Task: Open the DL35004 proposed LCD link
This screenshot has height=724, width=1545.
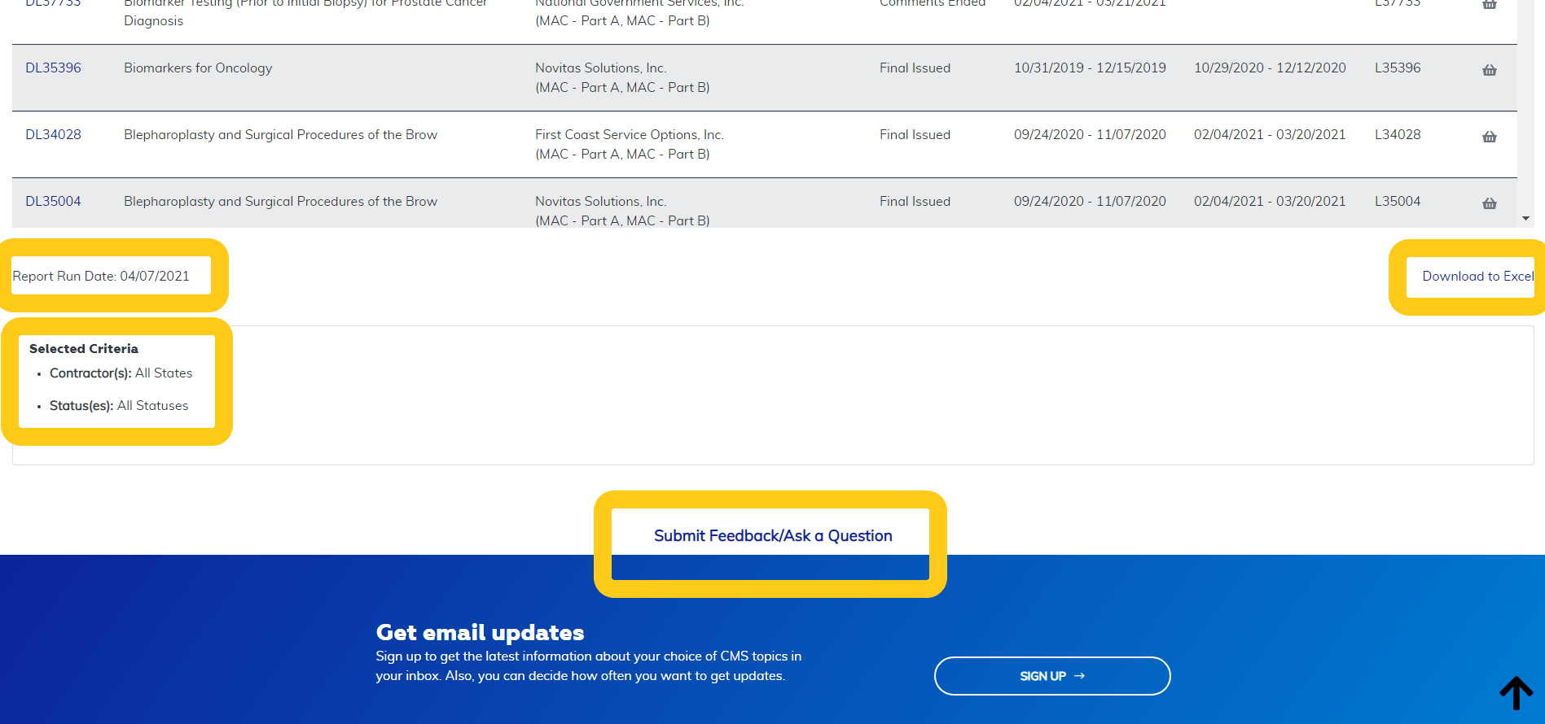Action: click(53, 202)
